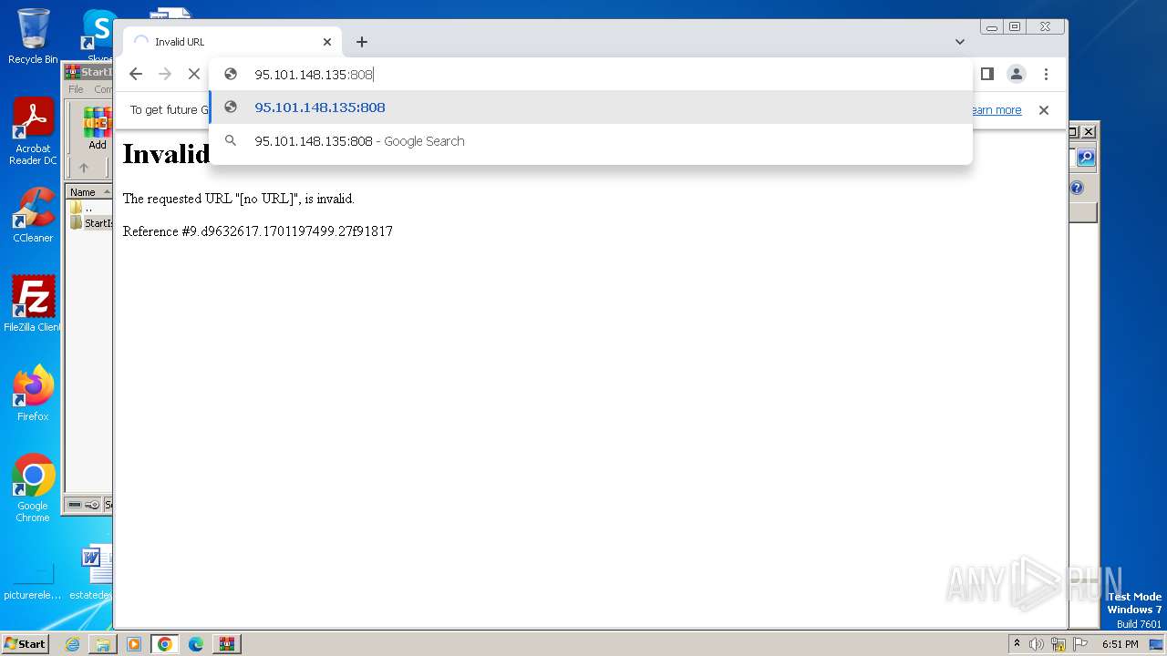This screenshot has height=656, width=1167.
Task: Launch Acrobat Reader DC from desktop
Action: click(33, 132)
